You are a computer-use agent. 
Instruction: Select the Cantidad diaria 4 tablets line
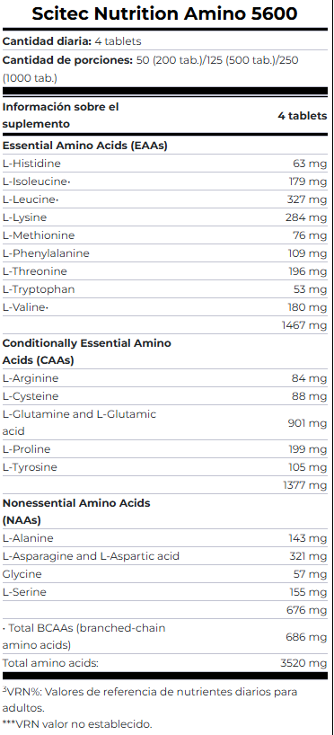(x=72, y=41)
